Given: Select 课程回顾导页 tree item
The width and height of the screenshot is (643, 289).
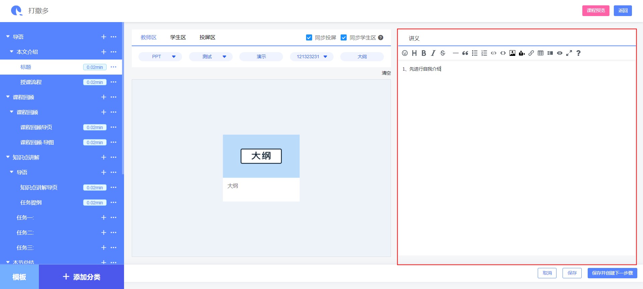Looking at the screenshot, I should tap(36, 127).
